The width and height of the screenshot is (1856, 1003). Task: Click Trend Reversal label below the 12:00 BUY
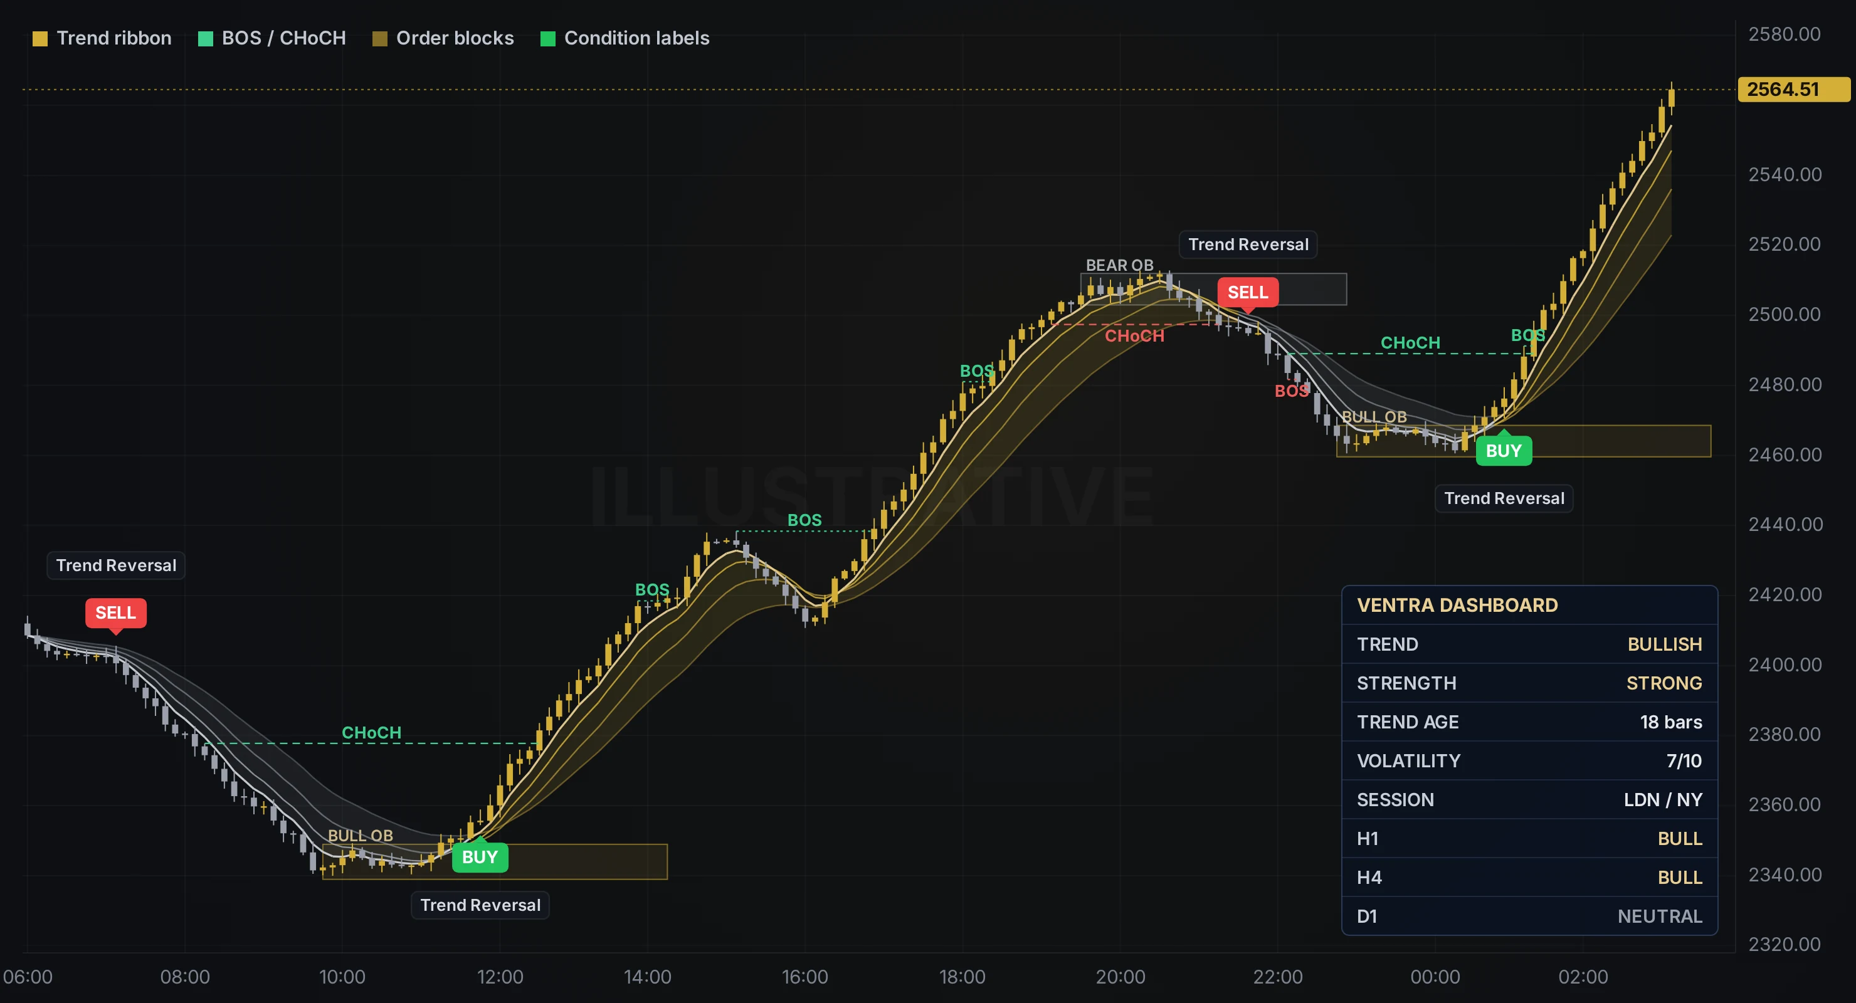[x=480, y=906]
